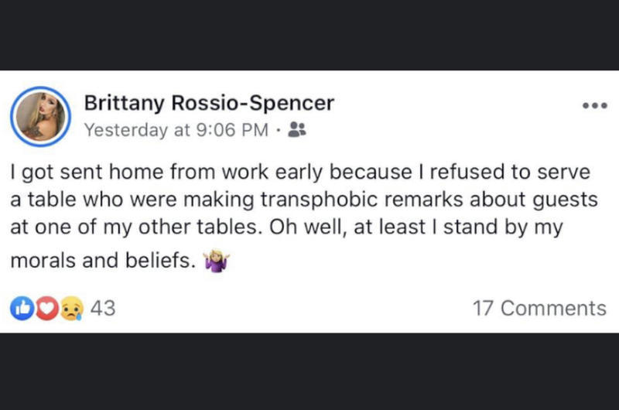This screenshot has width=619, height=410.
Task: Click the Sad face reaction icon
Action: coord(72,308)
